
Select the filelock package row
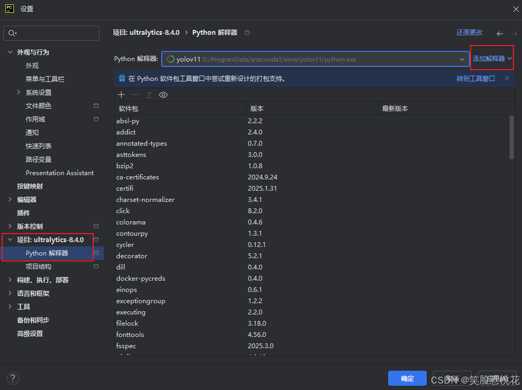tap(312, 324)
